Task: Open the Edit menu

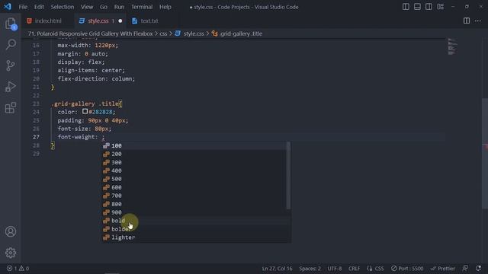Action: [x=39, y=7]
